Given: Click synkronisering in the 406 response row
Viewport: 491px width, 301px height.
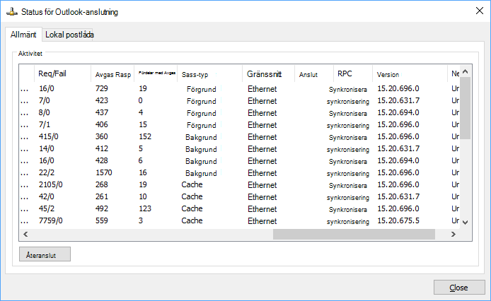Looking at the screenshot, I should coord(348,126).
